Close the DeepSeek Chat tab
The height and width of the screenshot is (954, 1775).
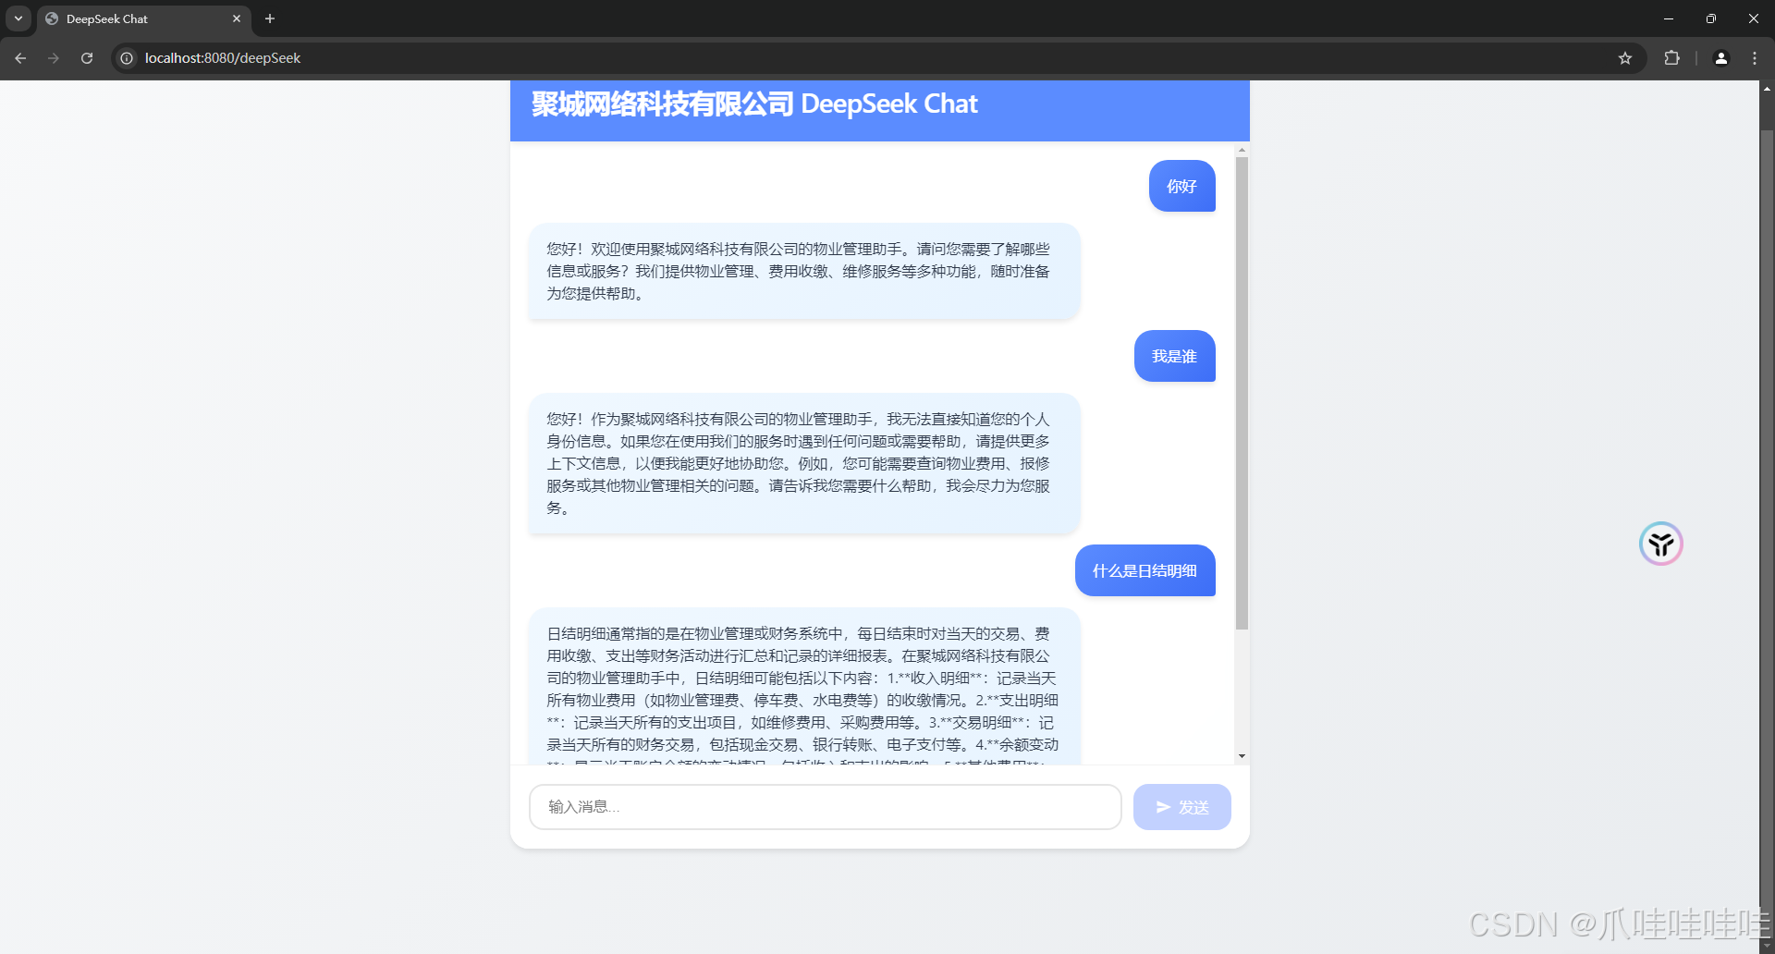[x=237, y=18]
